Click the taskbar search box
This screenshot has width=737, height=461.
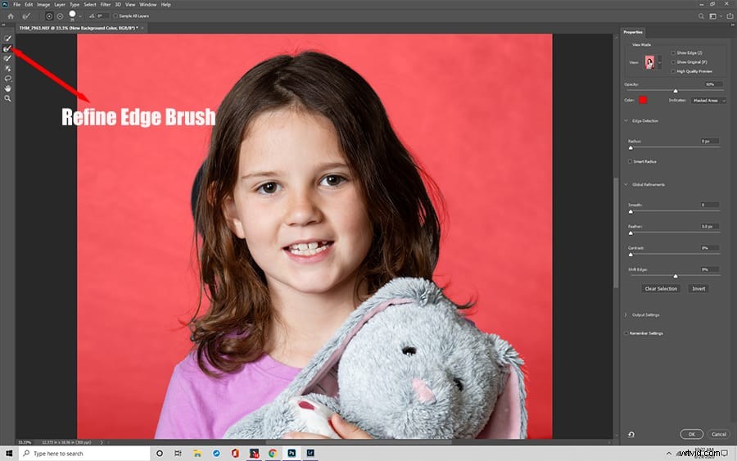(84, 454)
